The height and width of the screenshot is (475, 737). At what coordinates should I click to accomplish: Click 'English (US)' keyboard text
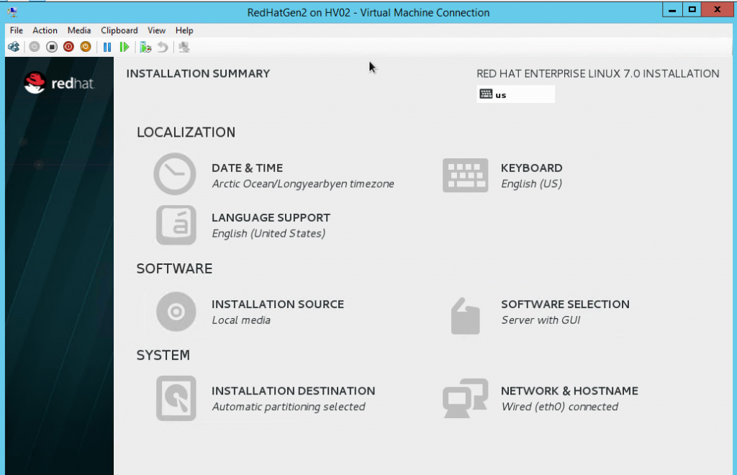tap(532, 184)
